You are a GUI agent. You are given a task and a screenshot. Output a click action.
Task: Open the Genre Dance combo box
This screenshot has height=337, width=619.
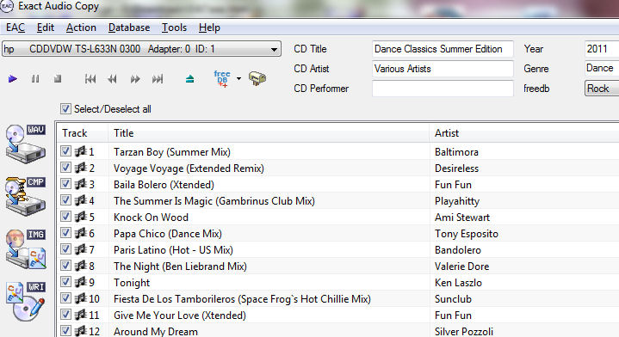(x=601, y=68)
